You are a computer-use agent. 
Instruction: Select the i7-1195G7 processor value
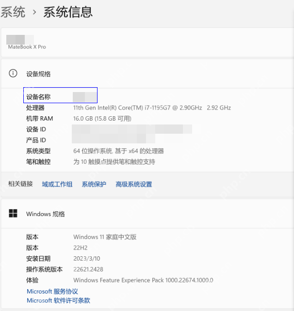152,108
